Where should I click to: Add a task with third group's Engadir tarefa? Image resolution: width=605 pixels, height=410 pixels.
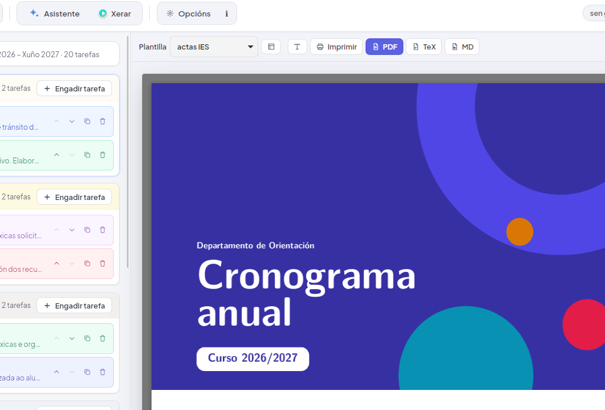tap(74, 306)
